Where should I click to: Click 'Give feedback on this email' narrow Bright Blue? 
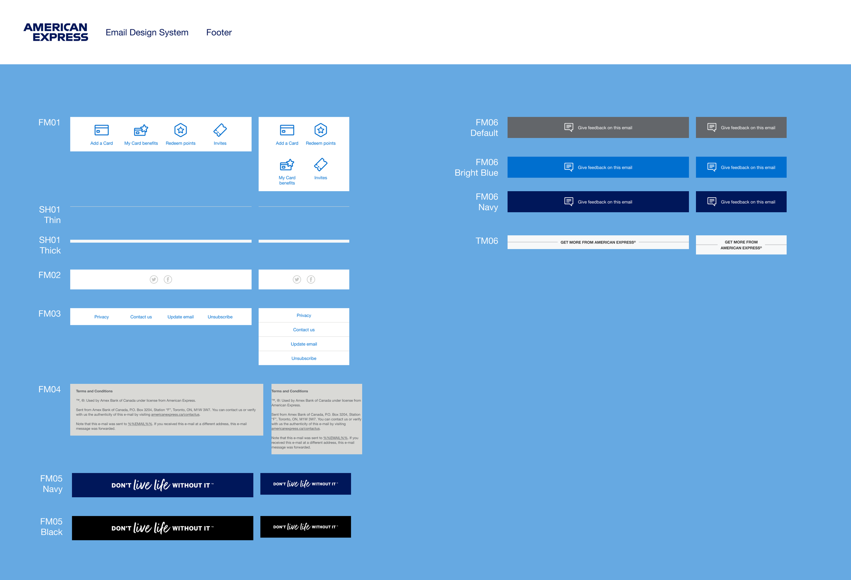tap(748, 168)
